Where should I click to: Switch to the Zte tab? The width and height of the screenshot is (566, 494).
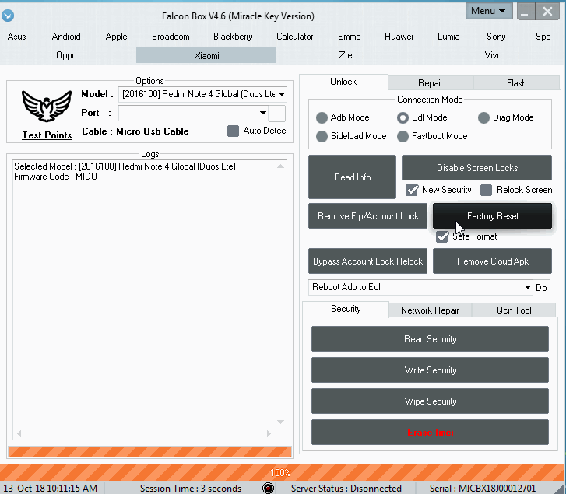point(346,55)
